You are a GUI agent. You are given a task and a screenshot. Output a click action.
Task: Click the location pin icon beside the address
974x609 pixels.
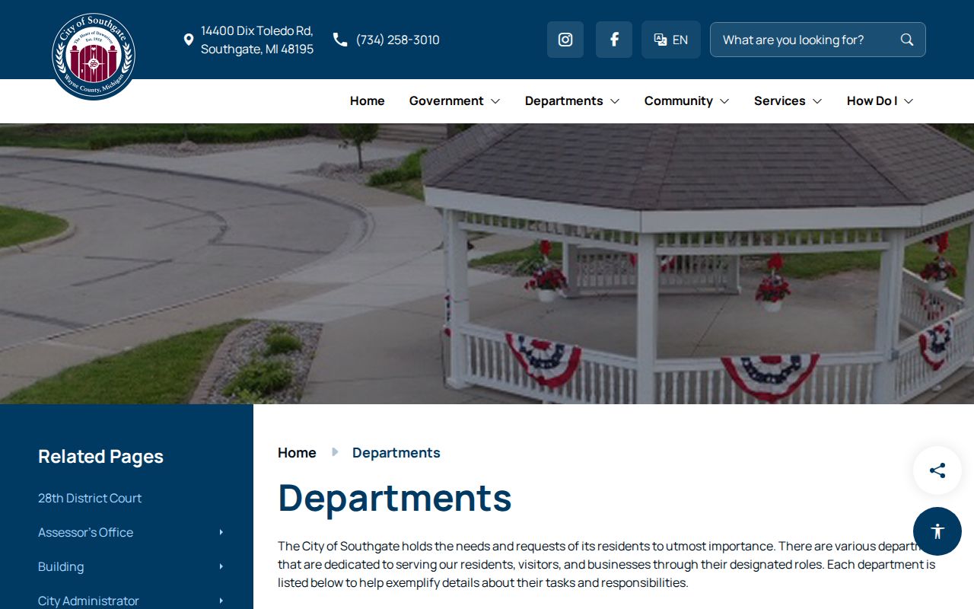coord(189,40)
